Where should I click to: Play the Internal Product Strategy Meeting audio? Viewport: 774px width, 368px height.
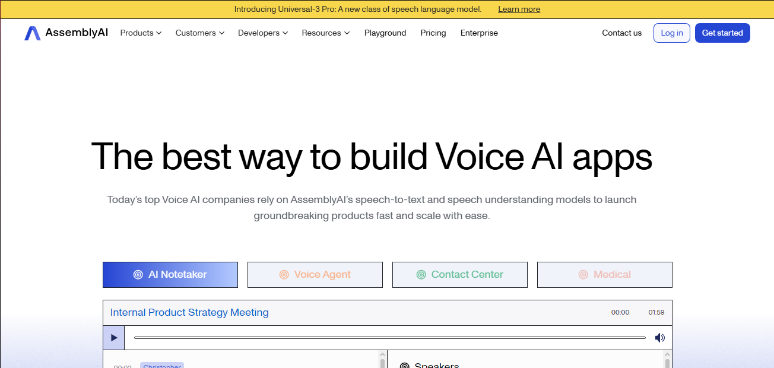click(113, 337)
